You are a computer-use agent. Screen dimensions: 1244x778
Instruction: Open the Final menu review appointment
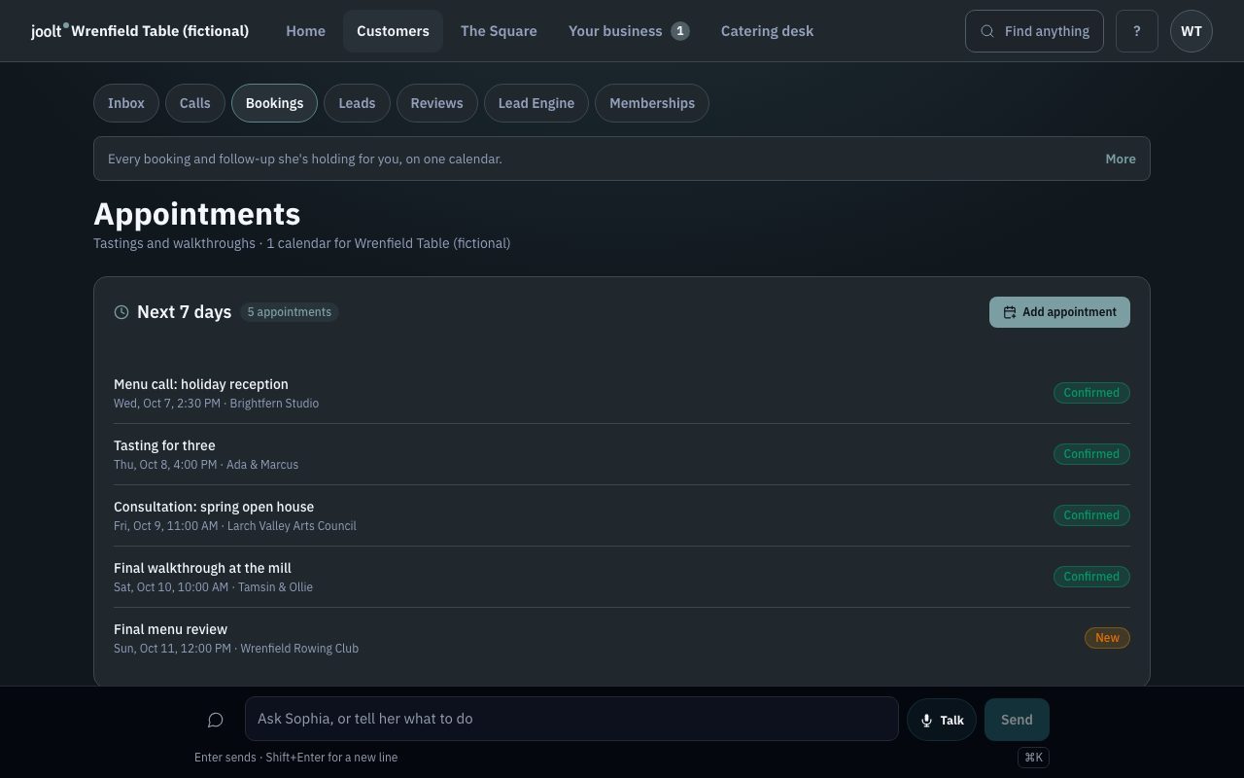[622, 638]
